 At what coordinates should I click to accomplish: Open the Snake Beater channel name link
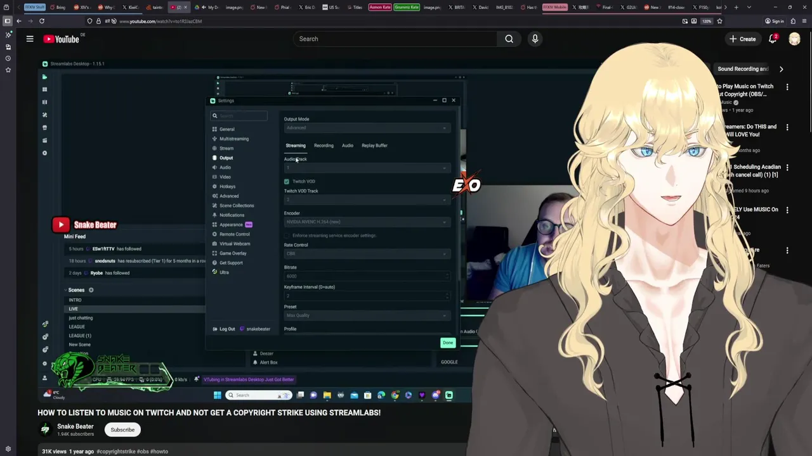(75, 426)
